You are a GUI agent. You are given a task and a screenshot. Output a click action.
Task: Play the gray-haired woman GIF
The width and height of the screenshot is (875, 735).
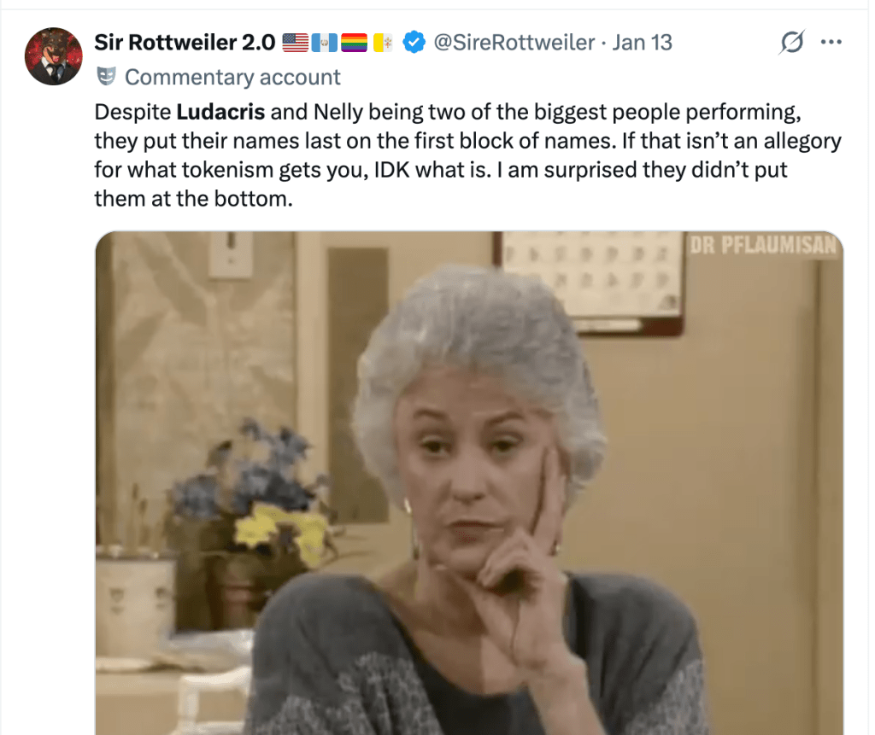[469, 483]
